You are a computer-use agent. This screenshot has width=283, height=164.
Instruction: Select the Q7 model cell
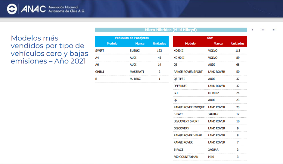176,100
